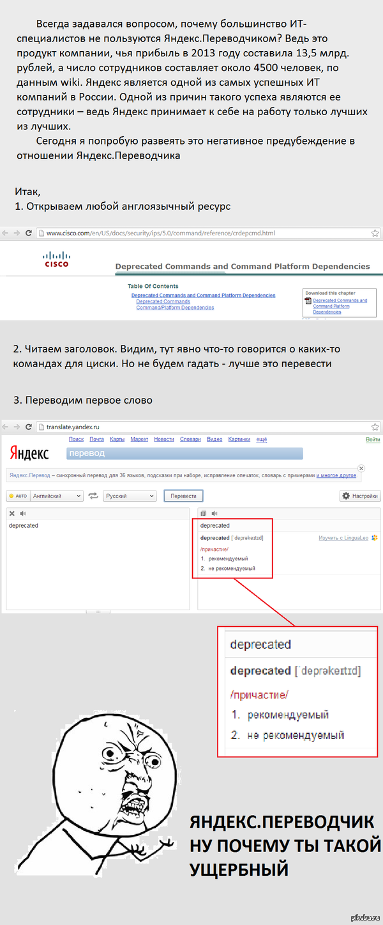Clear source text with the X icon
This screenshot has height=925, width=383.
pos(12,513)
